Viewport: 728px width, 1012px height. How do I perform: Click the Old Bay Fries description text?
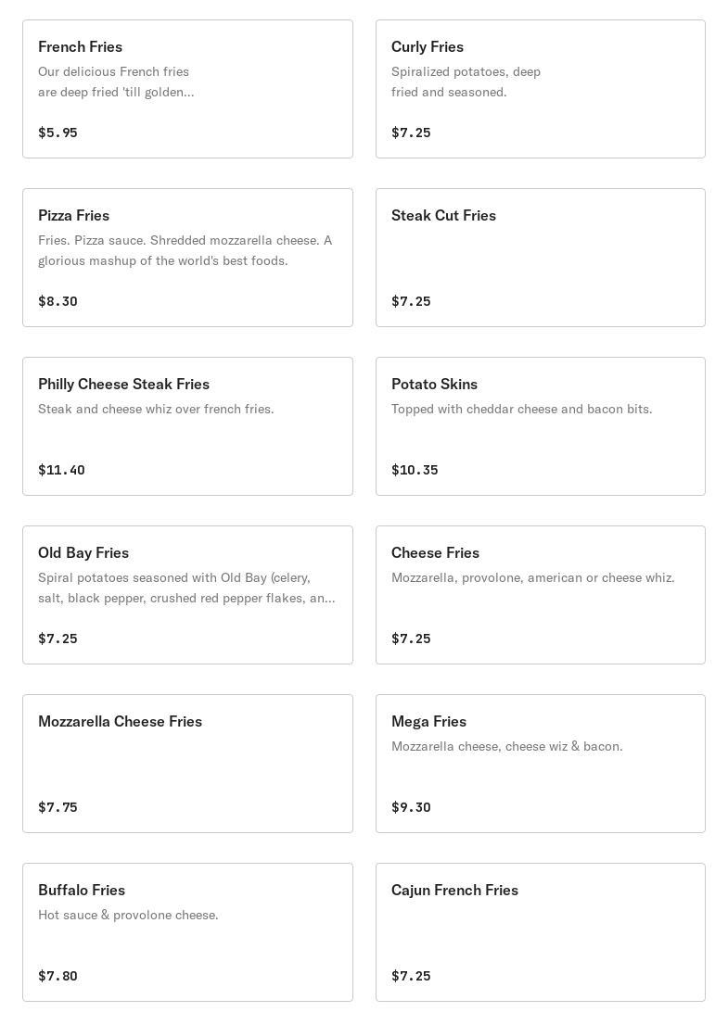pos(185,588)
